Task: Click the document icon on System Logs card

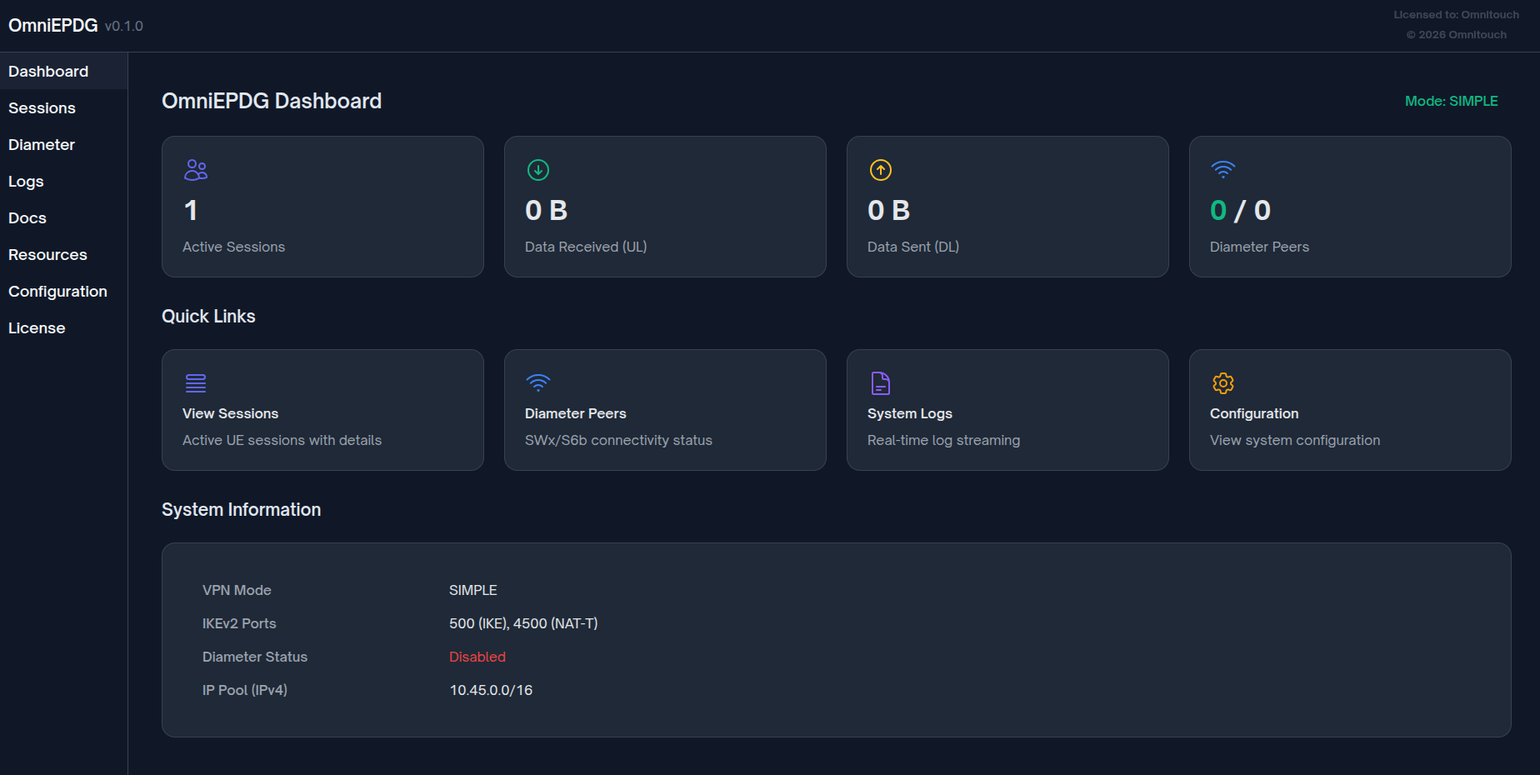Action: pos(880,382)
